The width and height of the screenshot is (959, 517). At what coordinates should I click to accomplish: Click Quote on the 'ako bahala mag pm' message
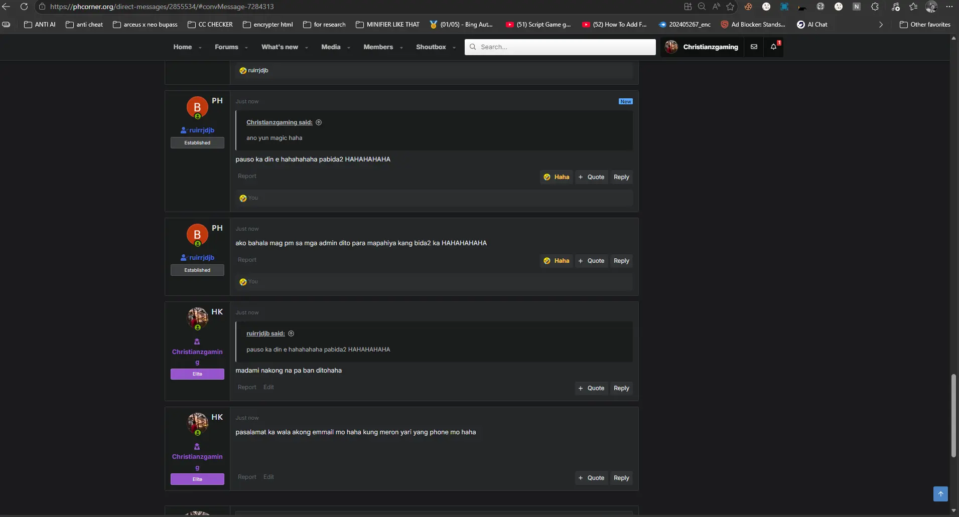click(591, 261)
